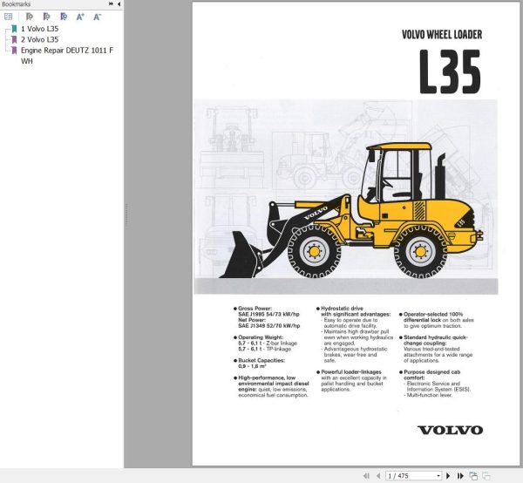
Task: Click the purple bookmark icon for Engine Repair
Action: click(x=14, y=51)
